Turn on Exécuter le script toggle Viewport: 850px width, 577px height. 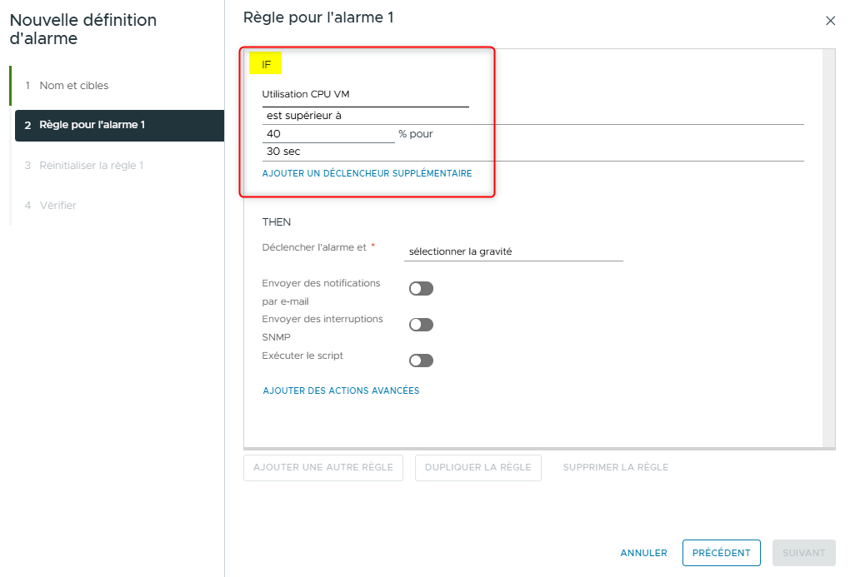point(421,361)
